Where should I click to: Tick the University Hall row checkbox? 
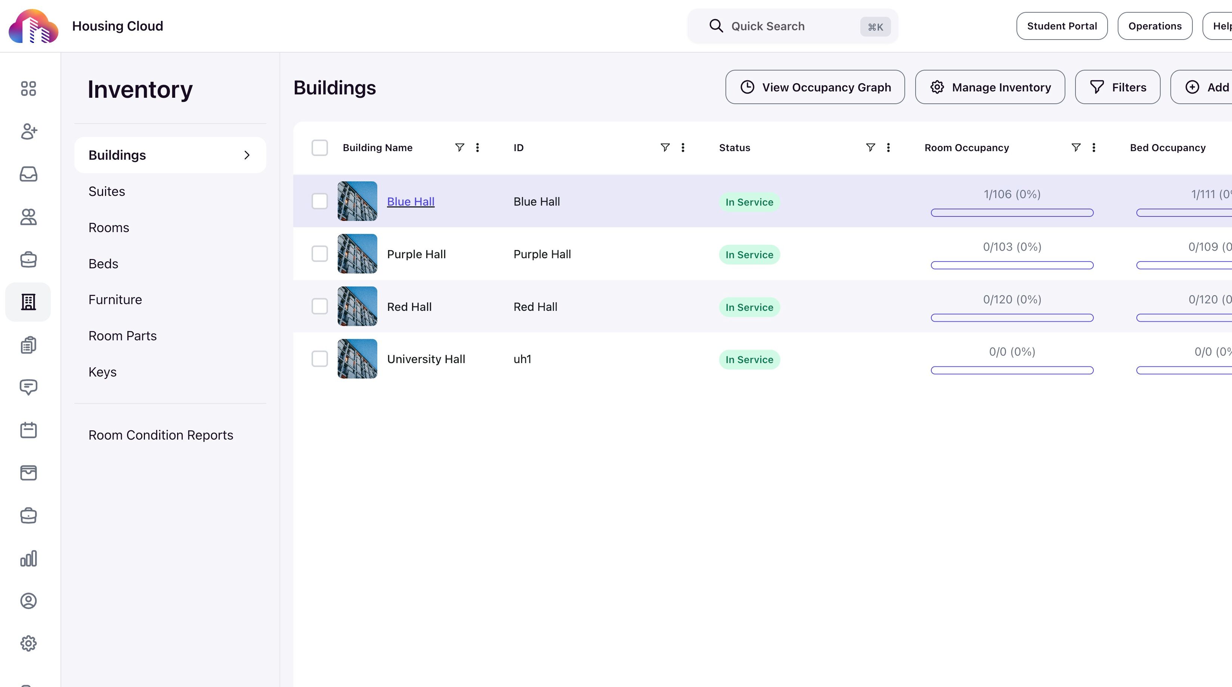coord(319,359)
